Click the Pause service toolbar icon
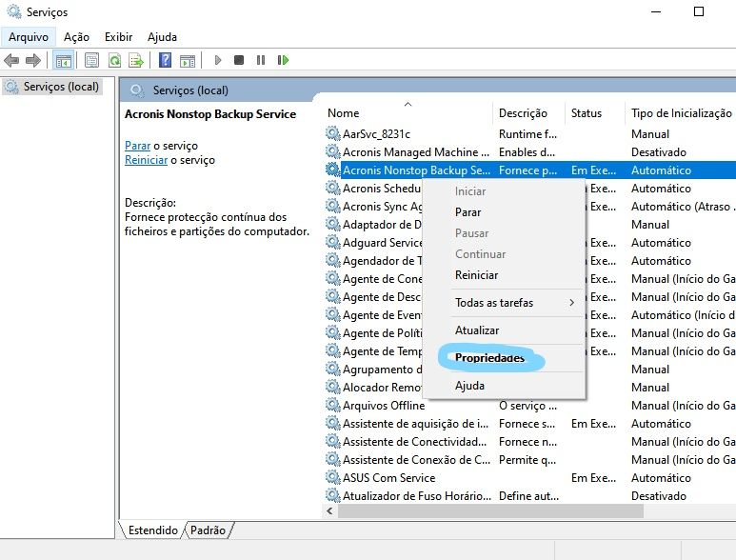The image size is (736, 560). pyautogui.click(x=261, y=60)
